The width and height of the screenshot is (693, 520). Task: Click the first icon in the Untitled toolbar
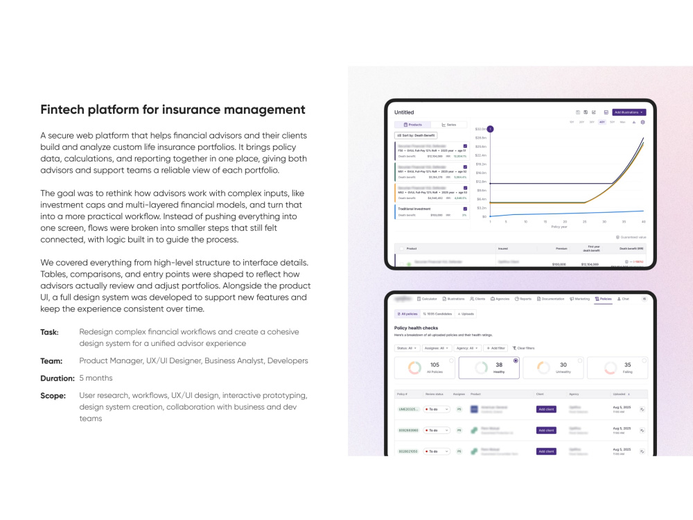point(578,112)
